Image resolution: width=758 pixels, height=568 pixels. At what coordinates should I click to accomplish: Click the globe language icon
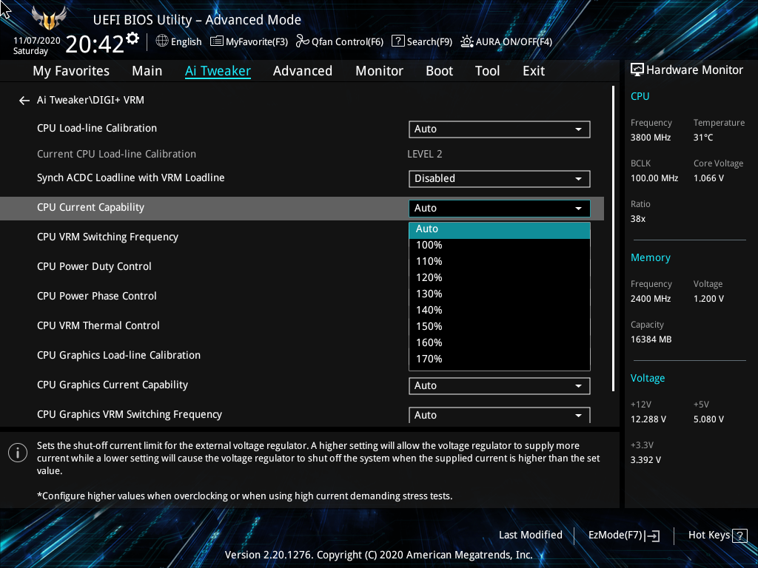click(162, 41)
